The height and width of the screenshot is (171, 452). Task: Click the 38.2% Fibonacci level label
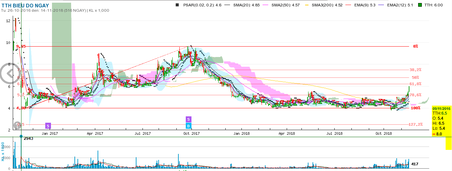click(415, 70)
